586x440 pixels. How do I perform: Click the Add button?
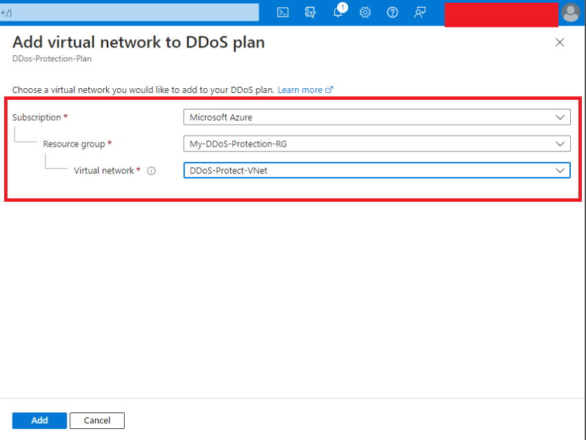[39, 420]
